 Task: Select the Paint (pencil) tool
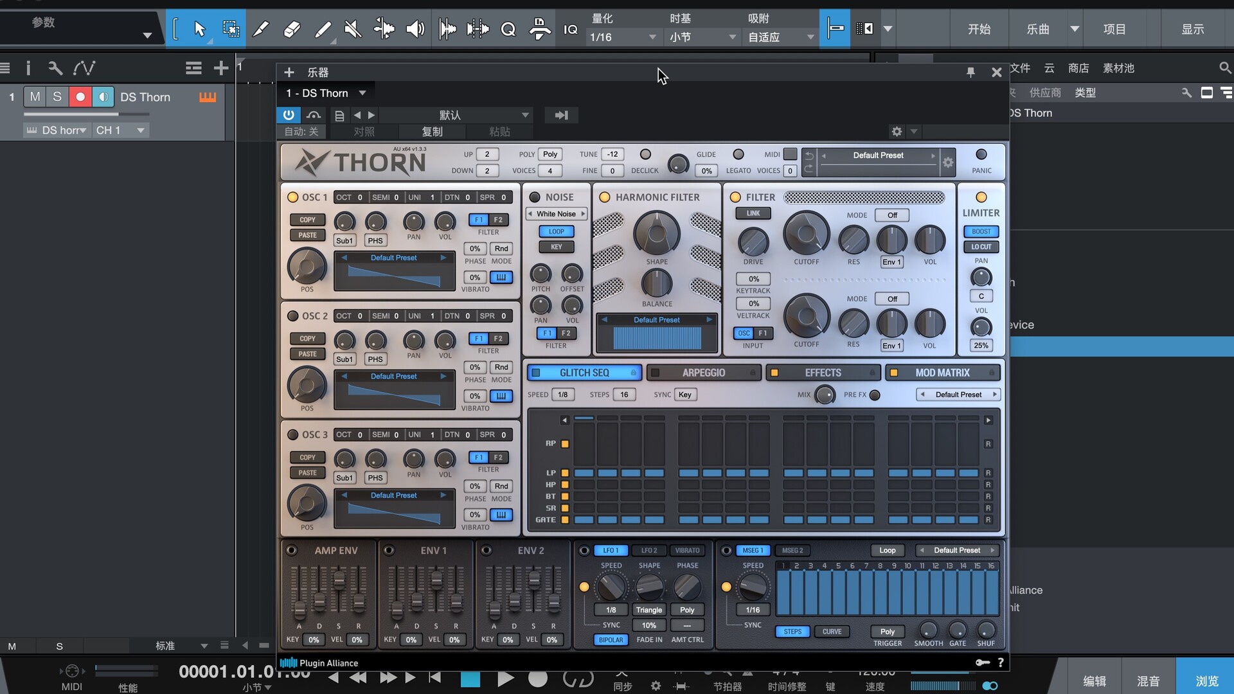click(x=323, y=29)
